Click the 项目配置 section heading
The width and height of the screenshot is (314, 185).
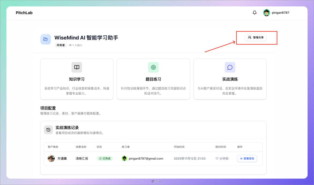coord(48,108)
